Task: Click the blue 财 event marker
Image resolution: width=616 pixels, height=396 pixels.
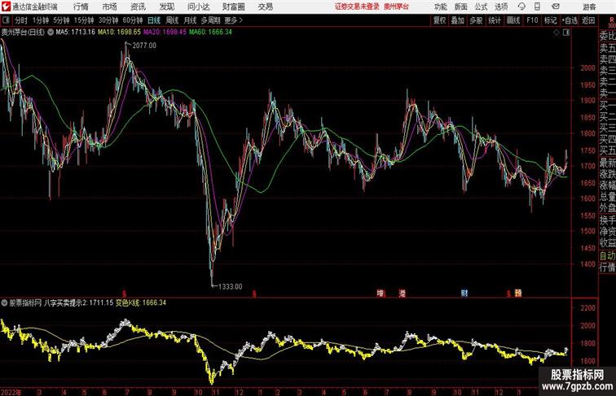Action: (464, 293)
